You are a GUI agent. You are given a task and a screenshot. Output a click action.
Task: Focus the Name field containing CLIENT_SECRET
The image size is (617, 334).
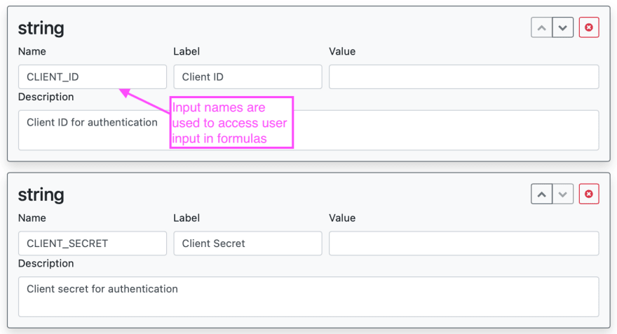point(93,243)
